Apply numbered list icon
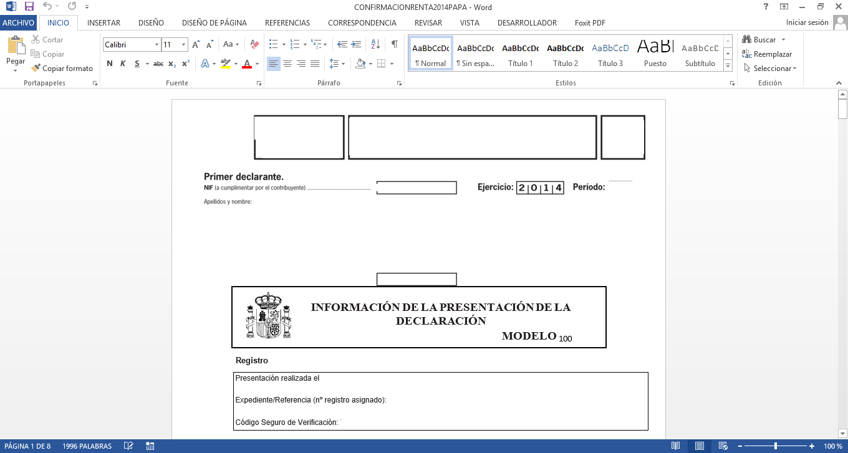848x453 pixels. [x=296, y=44]
